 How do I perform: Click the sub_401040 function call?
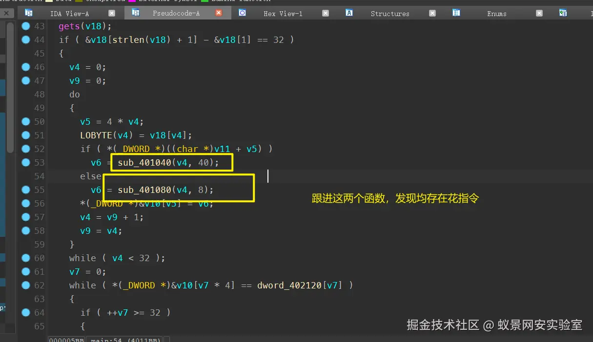tap(144, 162)
